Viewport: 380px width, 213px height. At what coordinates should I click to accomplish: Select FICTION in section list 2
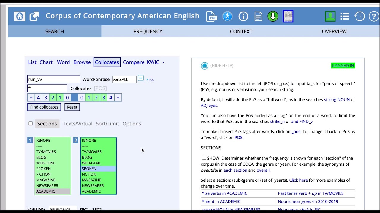pos(98,174)
